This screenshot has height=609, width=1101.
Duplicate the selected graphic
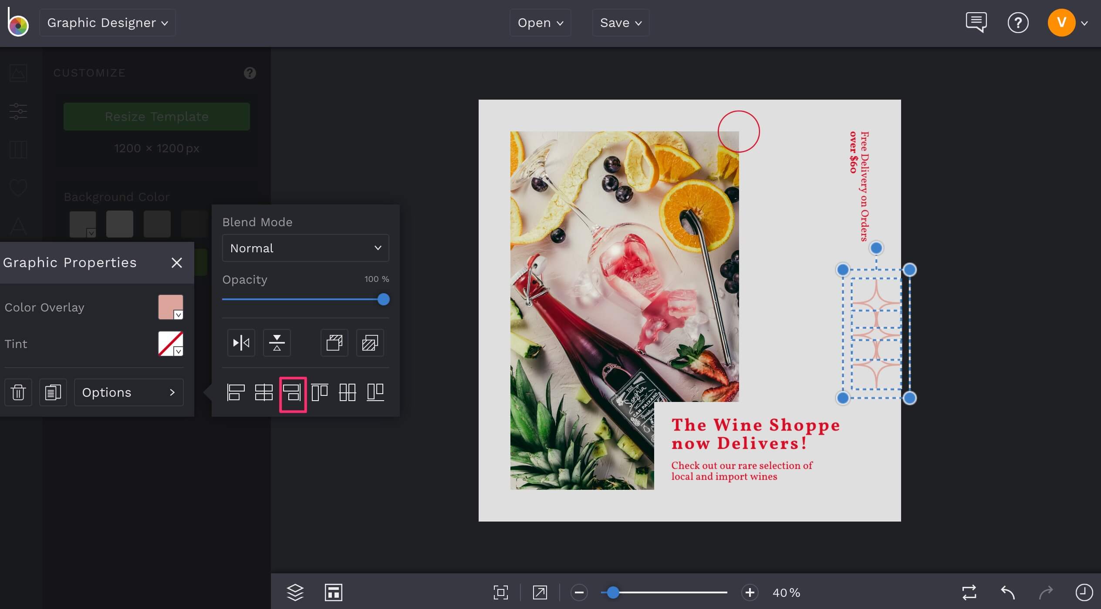(53, 392)
